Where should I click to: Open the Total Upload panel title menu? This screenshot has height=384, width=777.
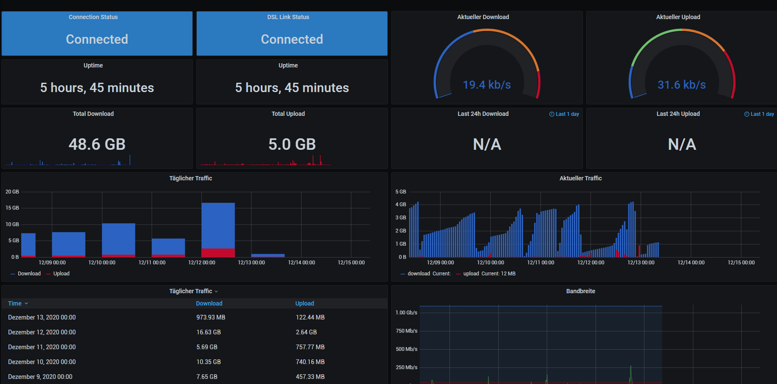tap(288, 114)
